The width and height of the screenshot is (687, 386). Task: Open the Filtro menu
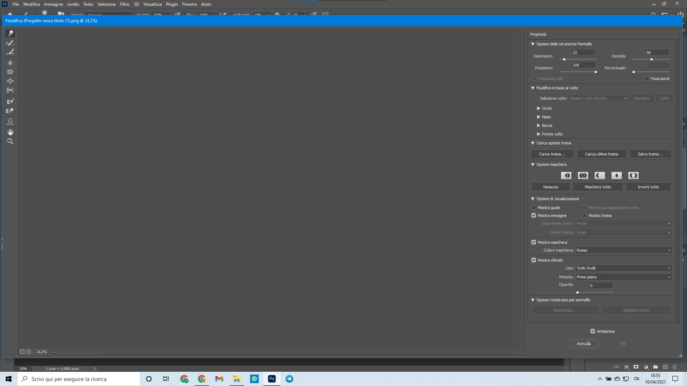(x=125, y=4)
